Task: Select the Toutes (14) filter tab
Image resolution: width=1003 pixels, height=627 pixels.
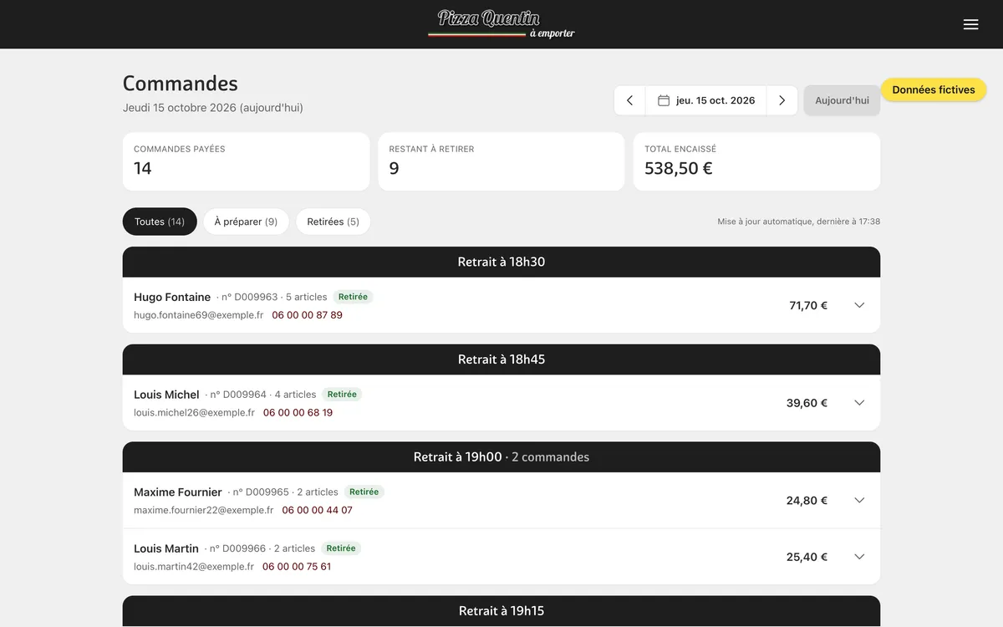Action: point(160,222)
